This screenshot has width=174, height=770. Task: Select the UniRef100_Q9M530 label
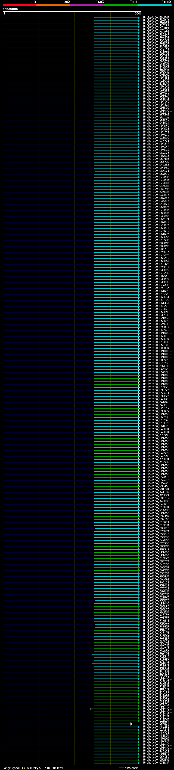pyautogui.click(x=156, y=93)
